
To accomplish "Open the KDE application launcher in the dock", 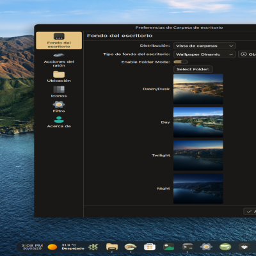I will [x=93, y=247].
